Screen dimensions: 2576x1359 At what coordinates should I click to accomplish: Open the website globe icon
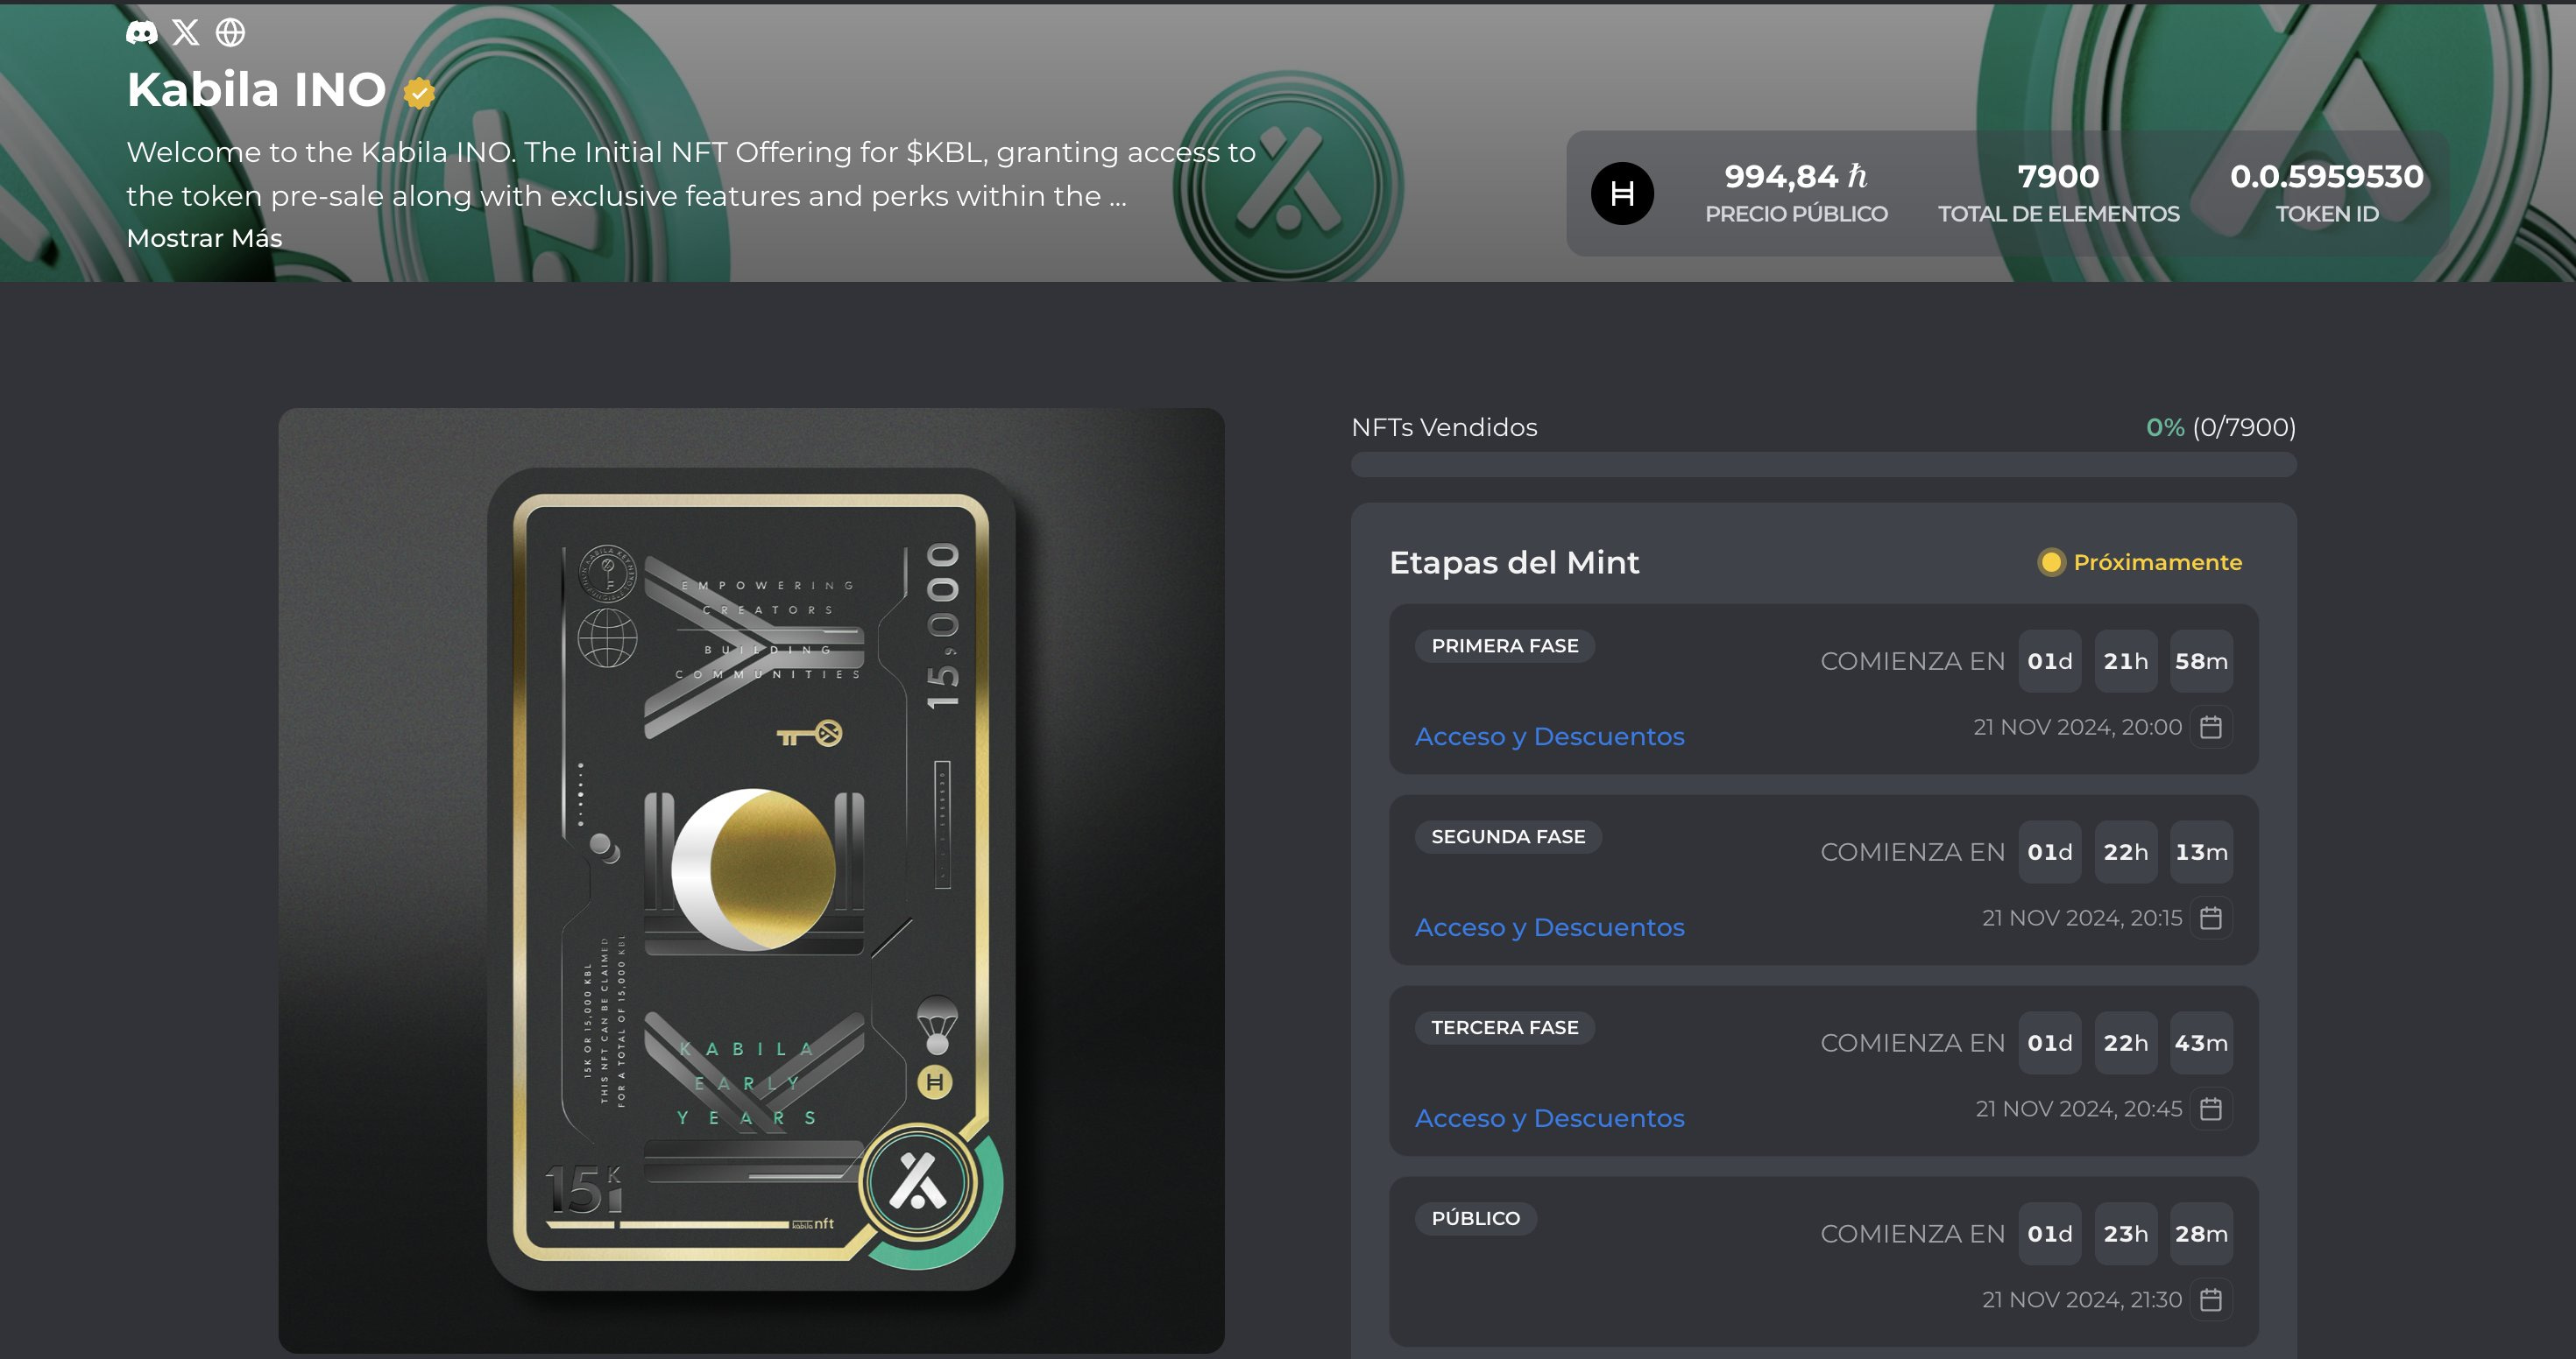231,33
